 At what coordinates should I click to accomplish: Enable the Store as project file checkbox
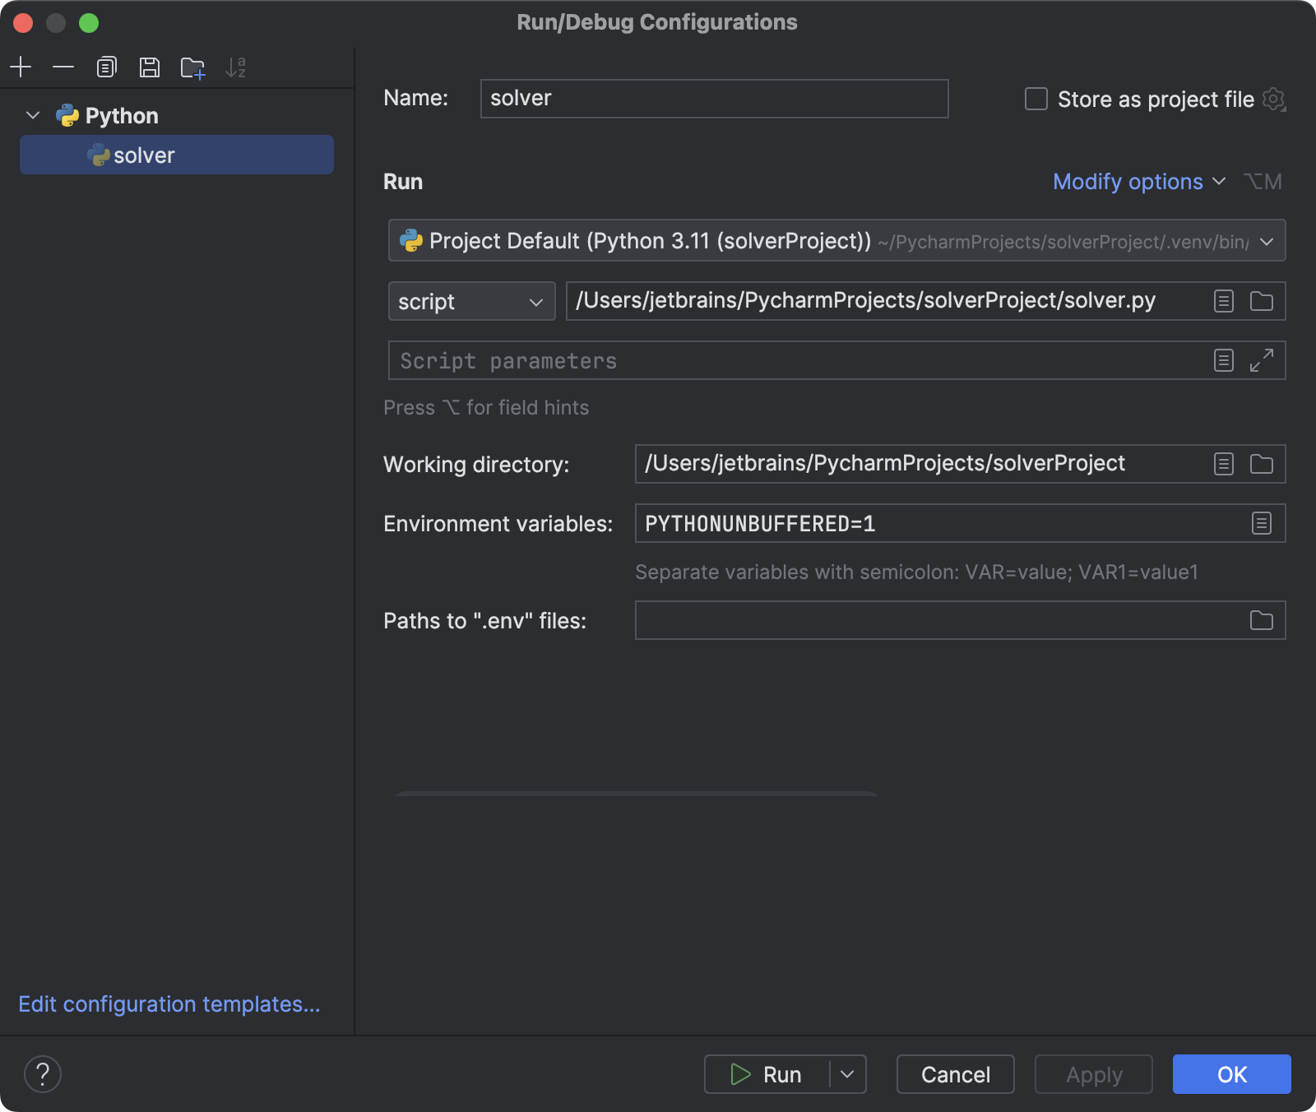(x=1035, y=99)
